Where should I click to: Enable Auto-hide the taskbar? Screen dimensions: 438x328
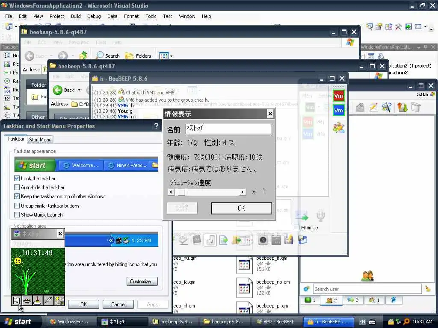click(17, 187)
